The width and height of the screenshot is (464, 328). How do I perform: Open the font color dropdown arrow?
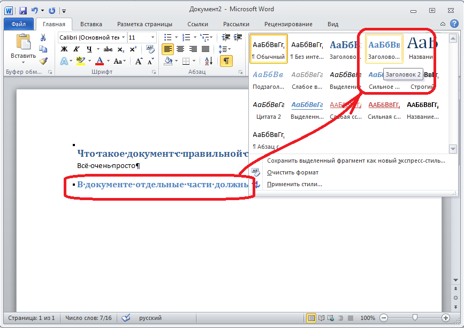pyautogui.click(x=108, y=61)
